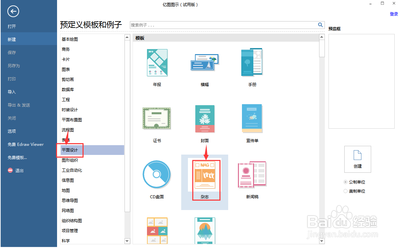Select the 证书 certificate template icon
Viewport: 400px width, 248px height.
(x=157, y=118)
